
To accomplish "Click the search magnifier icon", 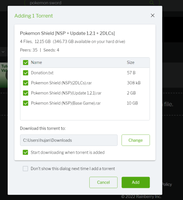I will coord(152,3).
